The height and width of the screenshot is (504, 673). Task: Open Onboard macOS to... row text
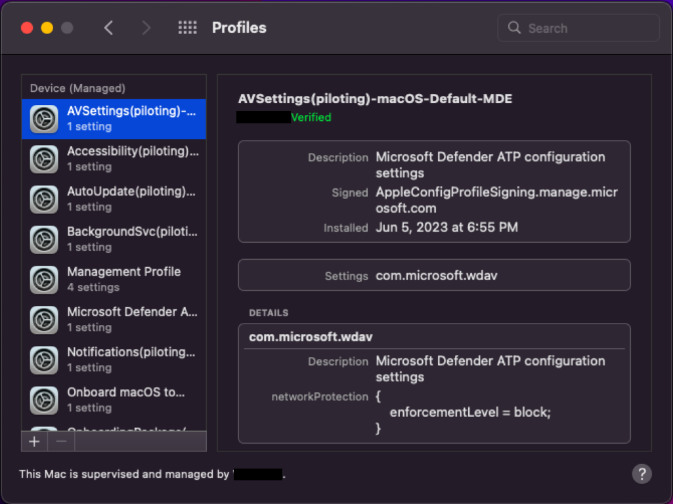(126, 392)
